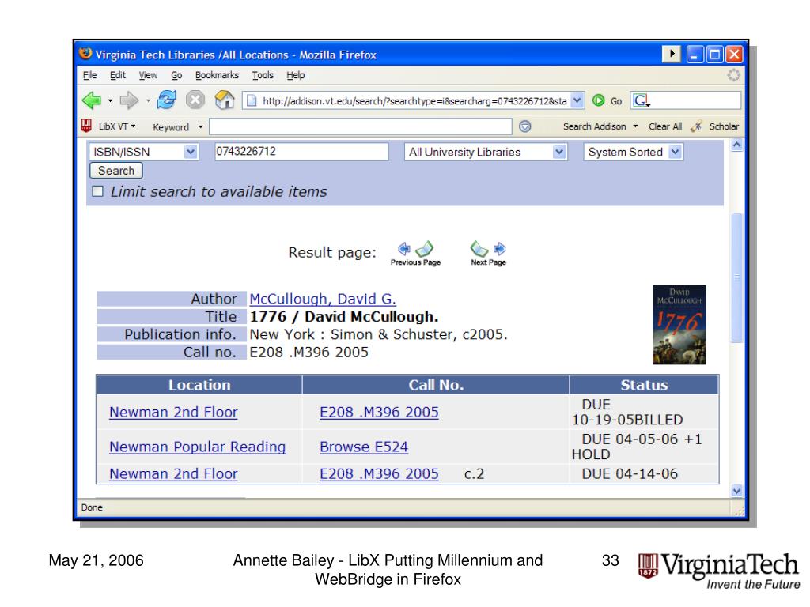Open the Back button history dropdown arrow
This screenshot has height=607, width=810.
(110, 100)
